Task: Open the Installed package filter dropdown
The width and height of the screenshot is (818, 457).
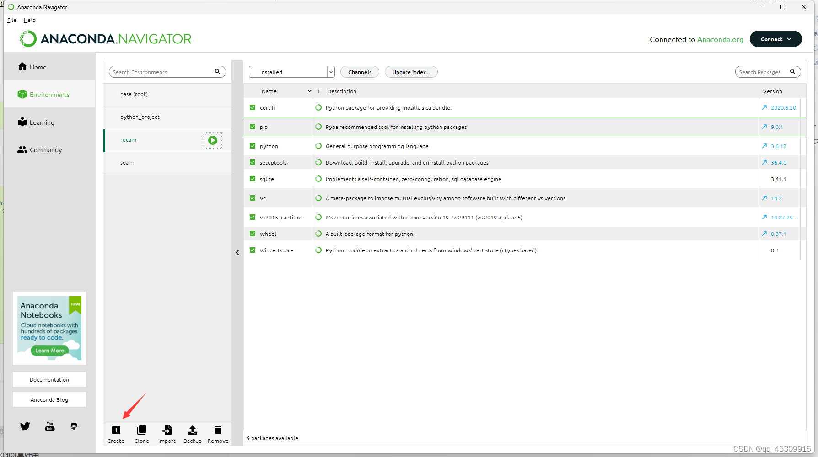Action: [x=292, y=72]
